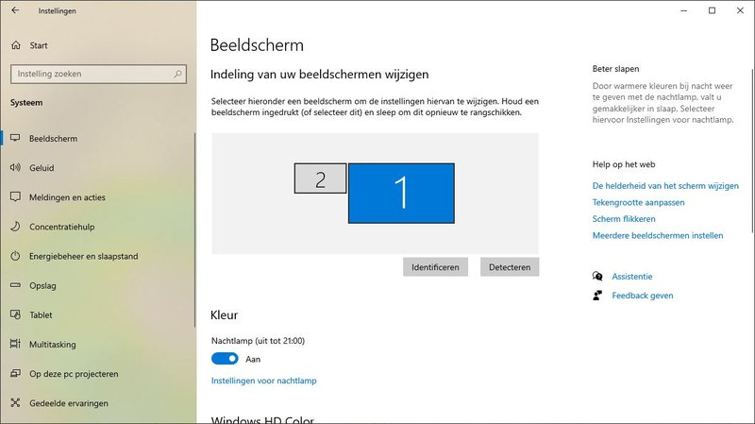Screen dimensions: 755x424
Task: Click 'Nachtlamp (uit tot 21:00)' label
Action: 258,341
